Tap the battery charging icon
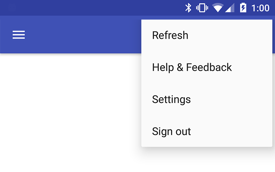Viewport: 275px width, 172px height. [243, 8]
